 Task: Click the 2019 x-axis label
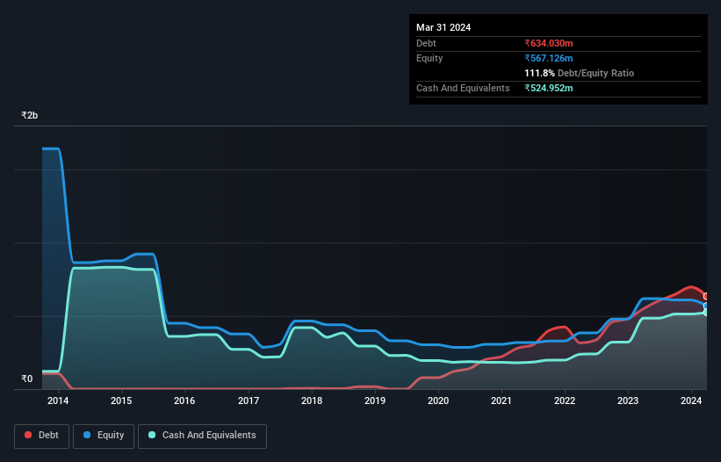375,401
